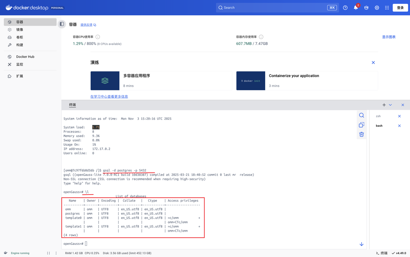Switch to the zsh terminal session

pyautogui.click(x=378, y=116)
